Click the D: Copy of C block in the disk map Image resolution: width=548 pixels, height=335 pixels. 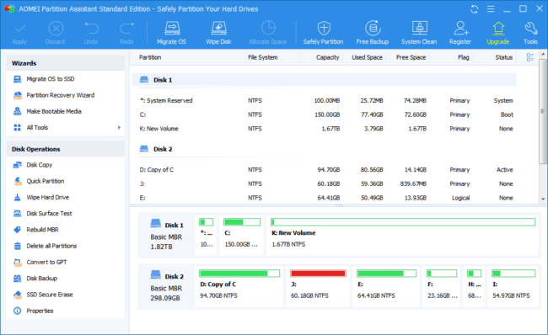point(239,286)
